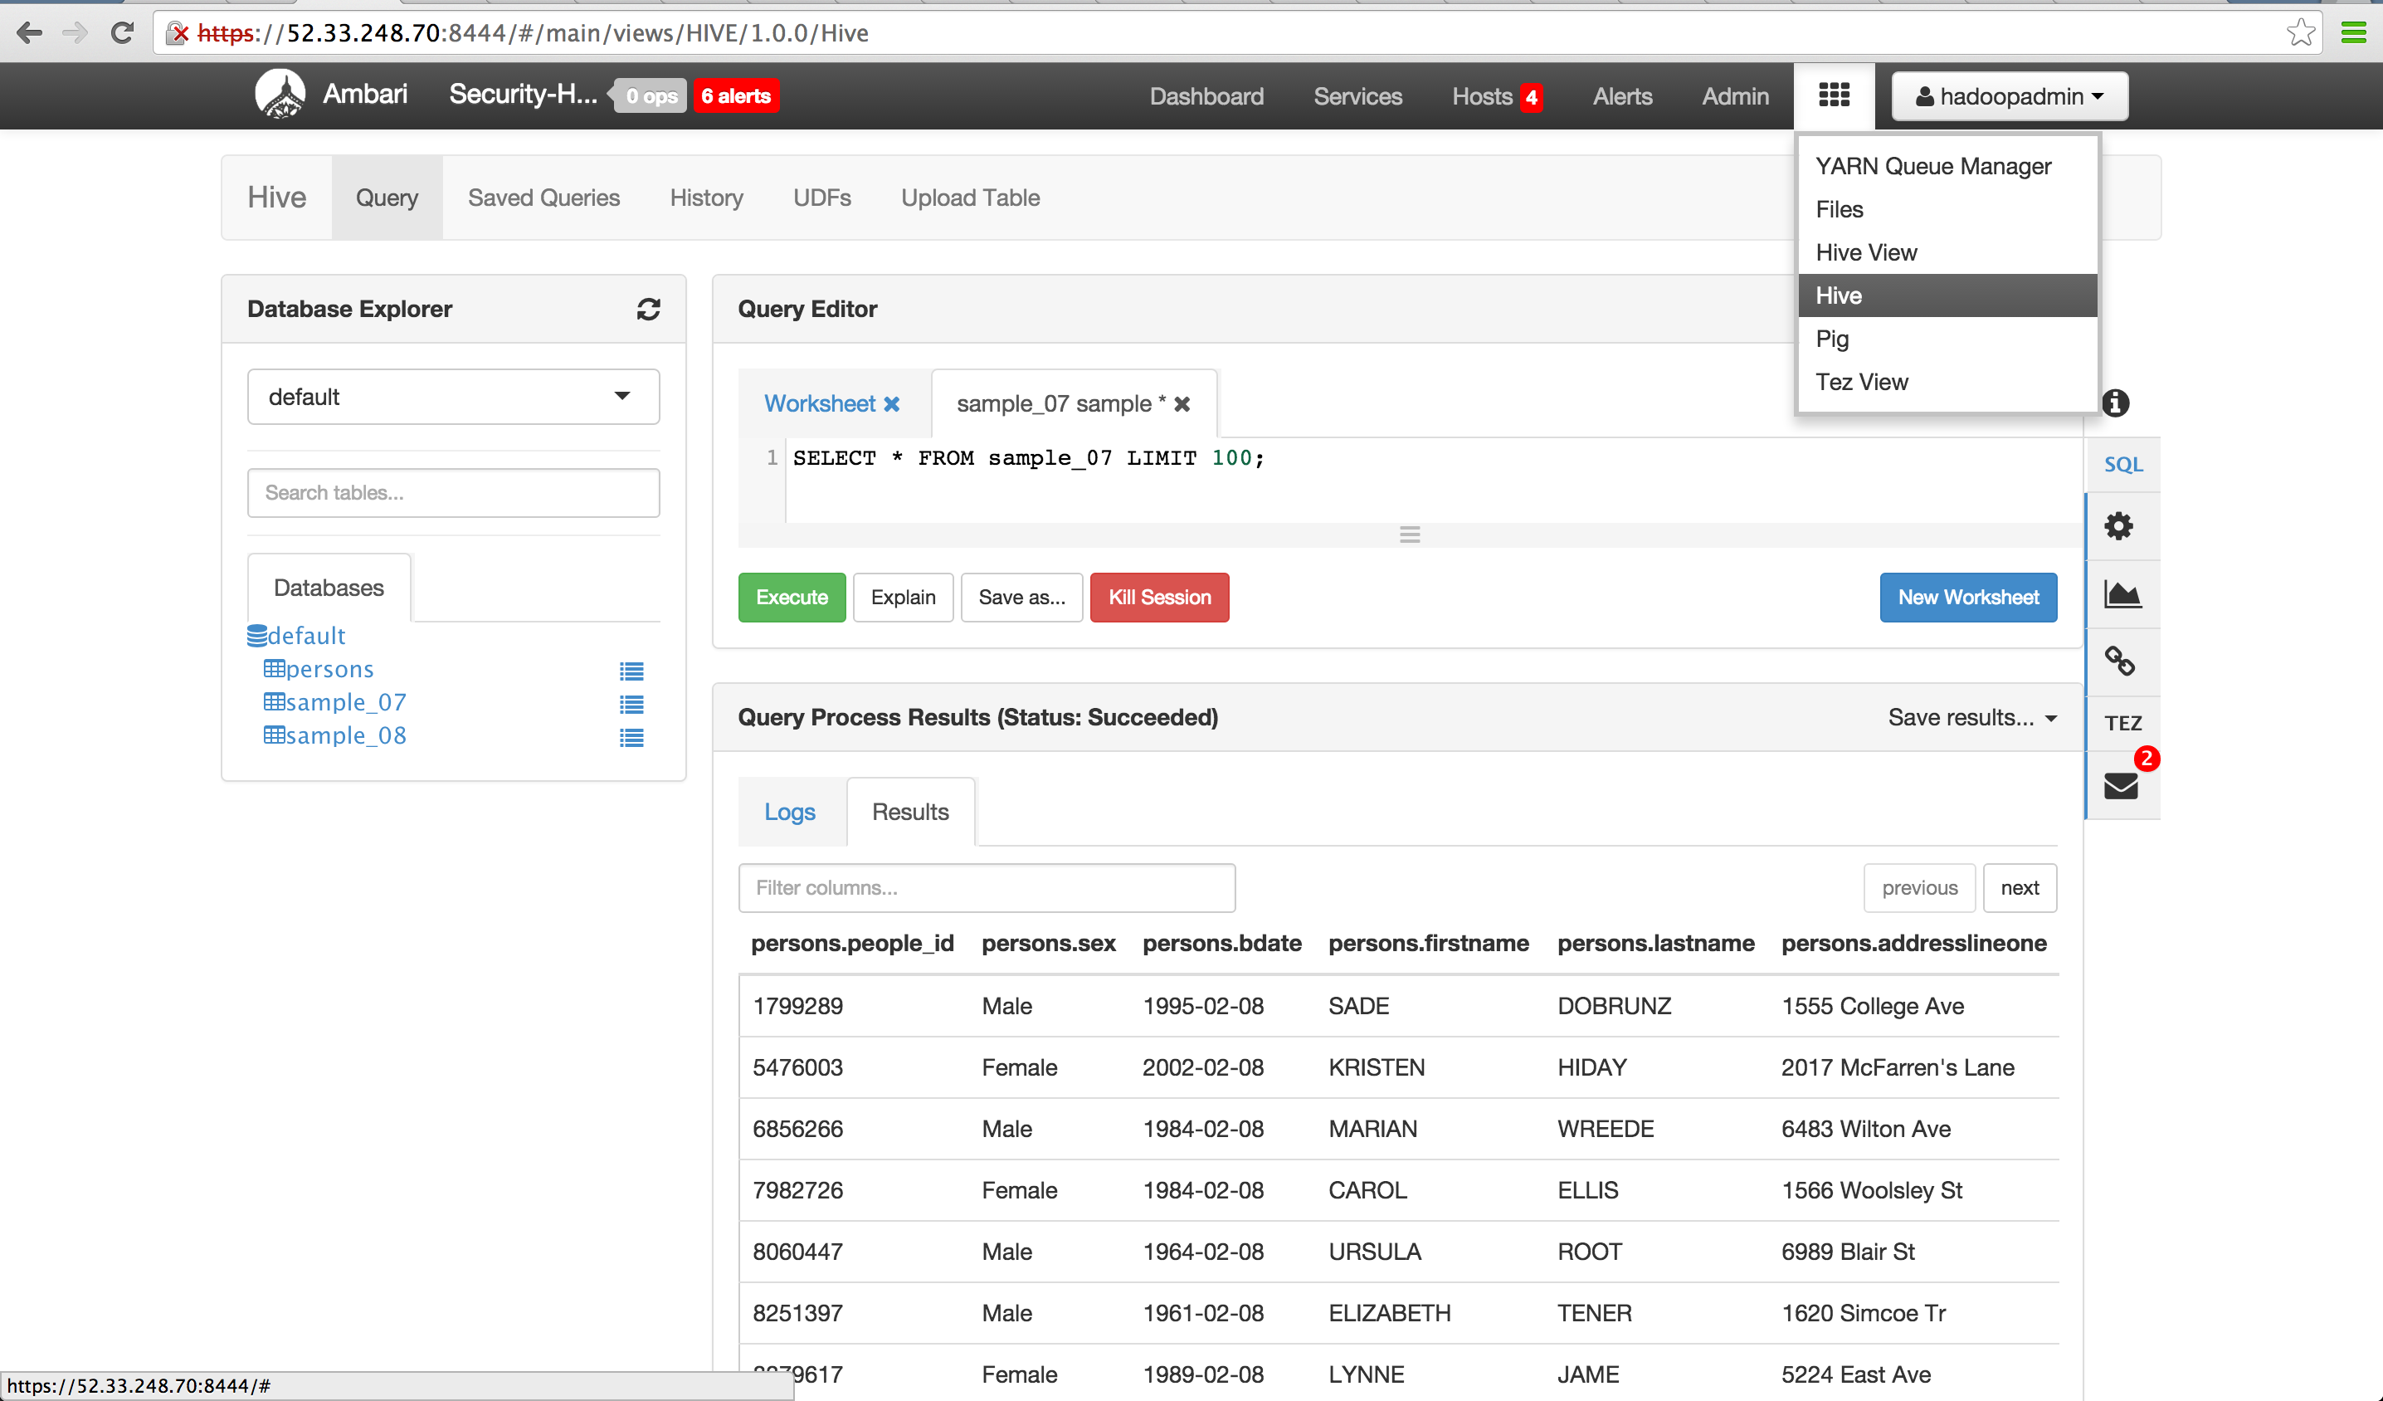Open the visualization chart icon
Image resolution: width=2383 pixels, height=1401 pixels.
2121,594
